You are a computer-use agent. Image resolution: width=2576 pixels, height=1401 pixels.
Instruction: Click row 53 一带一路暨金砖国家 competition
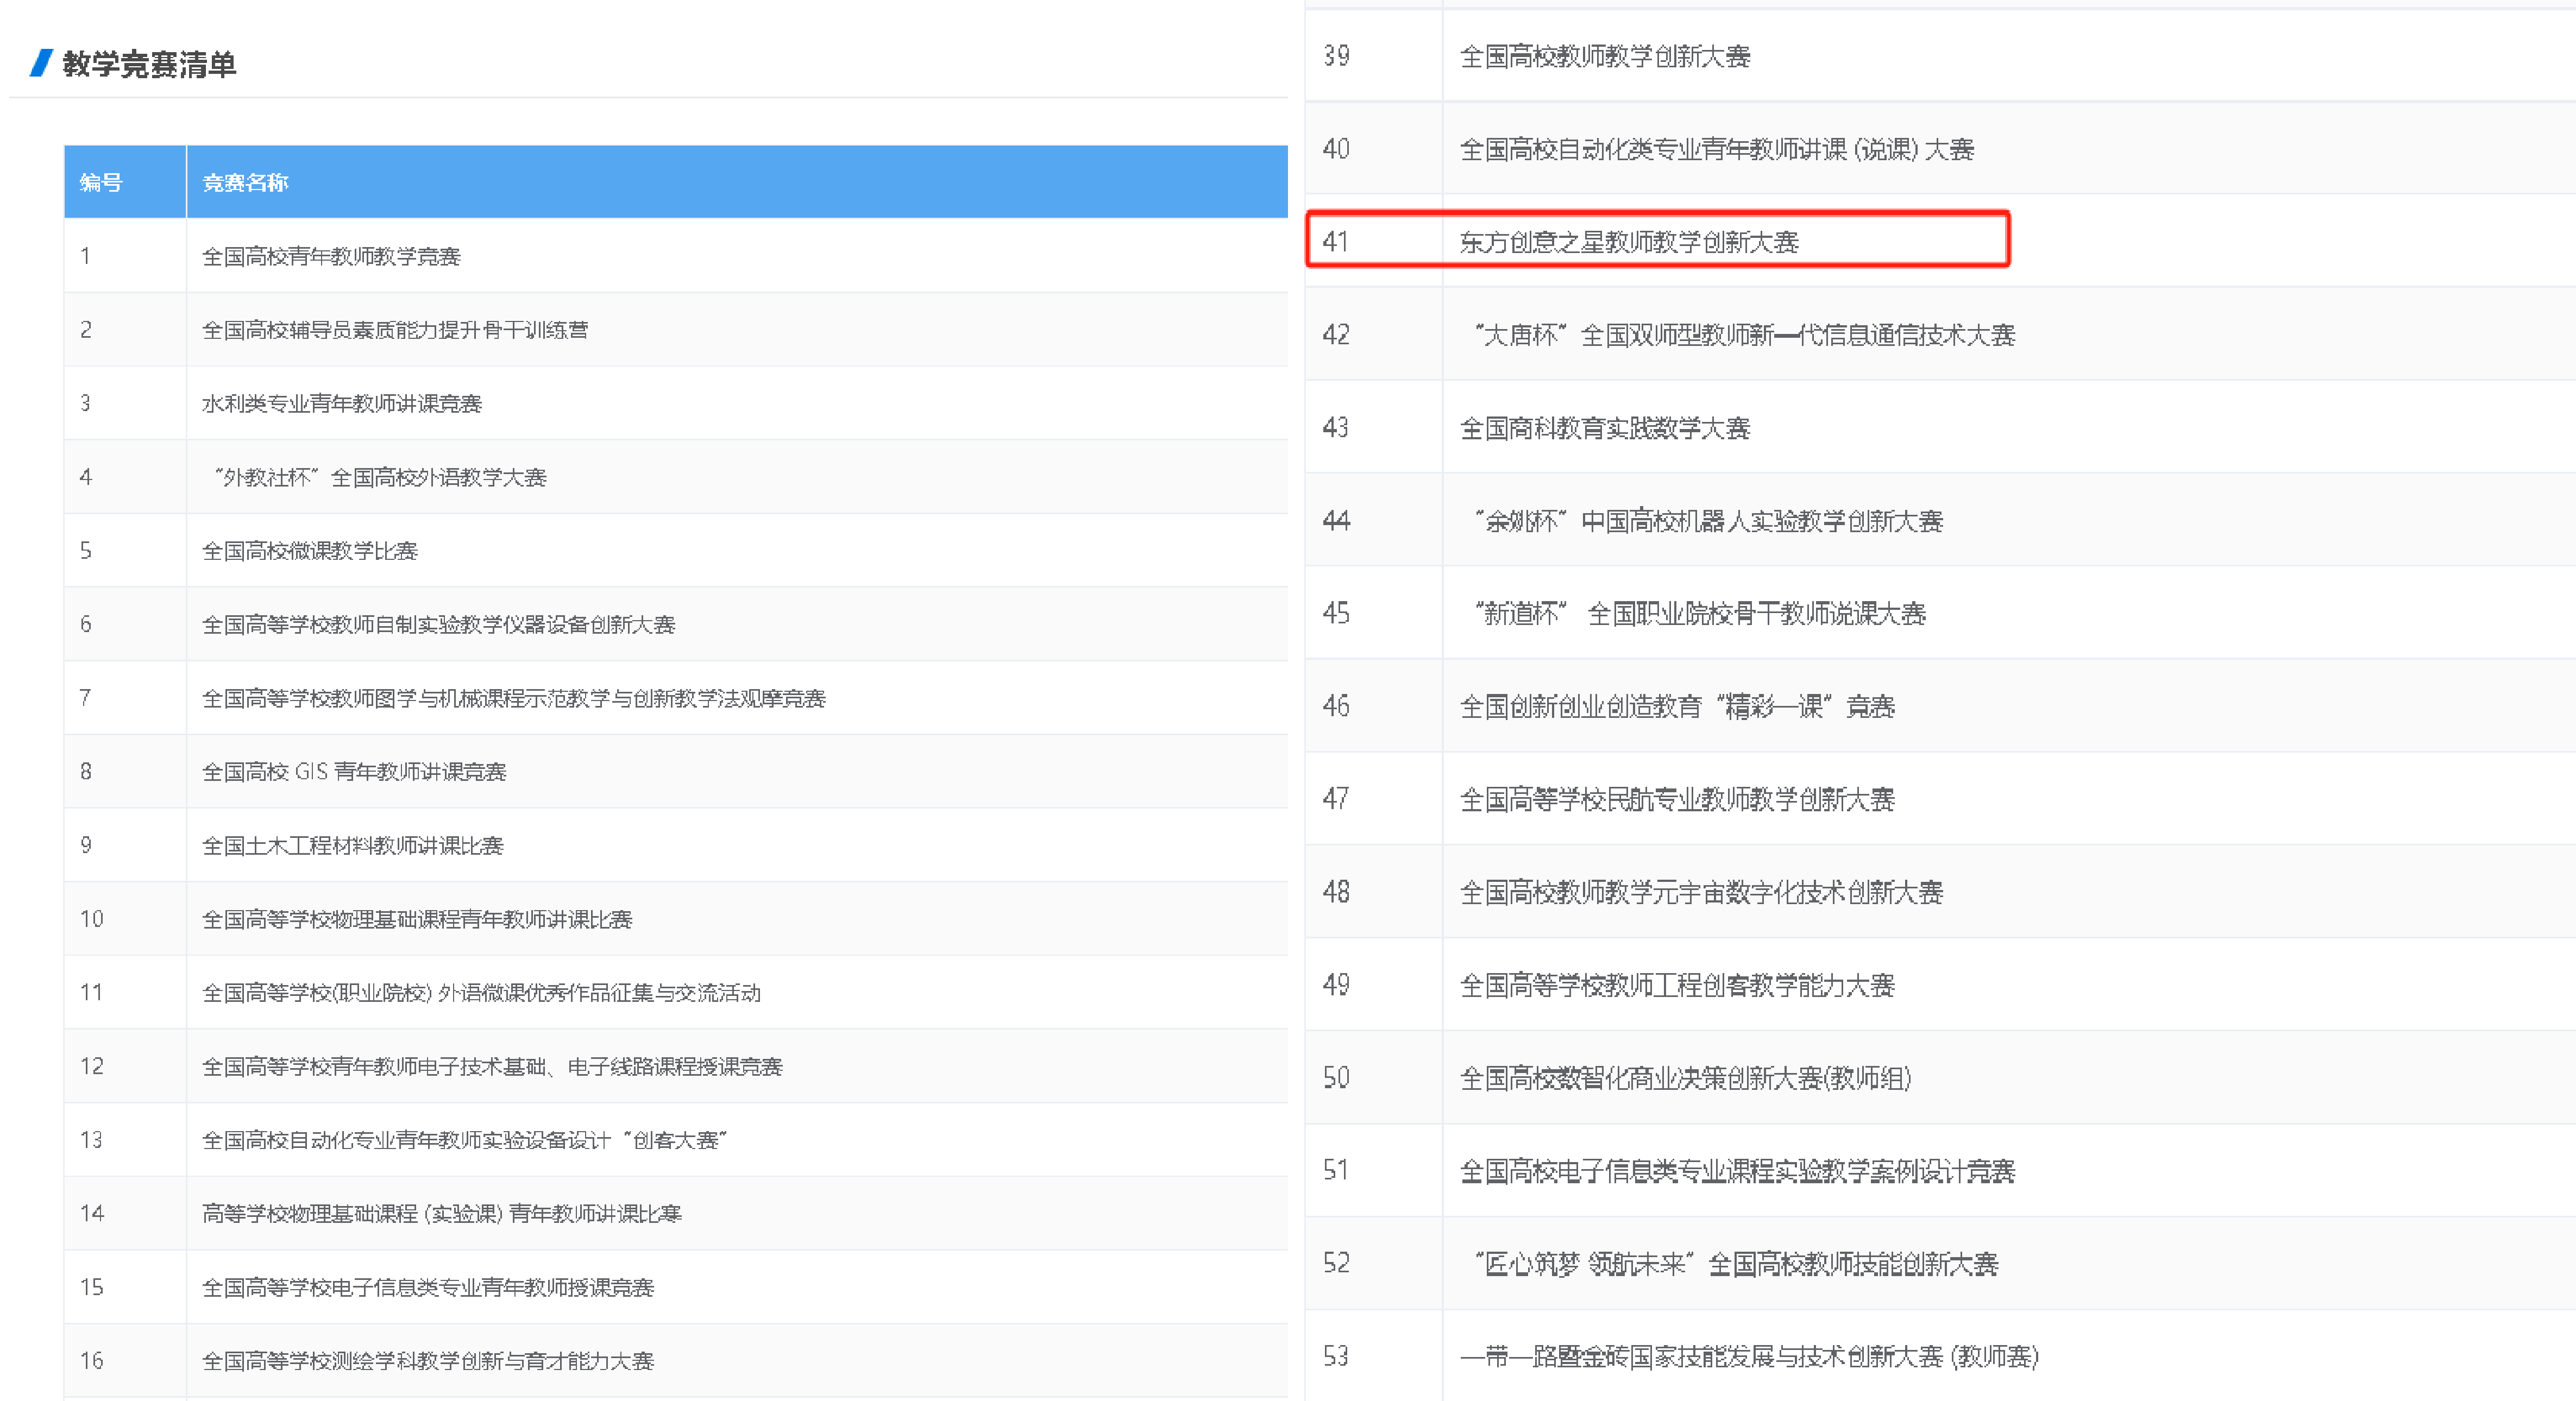coord(1749,1357)
